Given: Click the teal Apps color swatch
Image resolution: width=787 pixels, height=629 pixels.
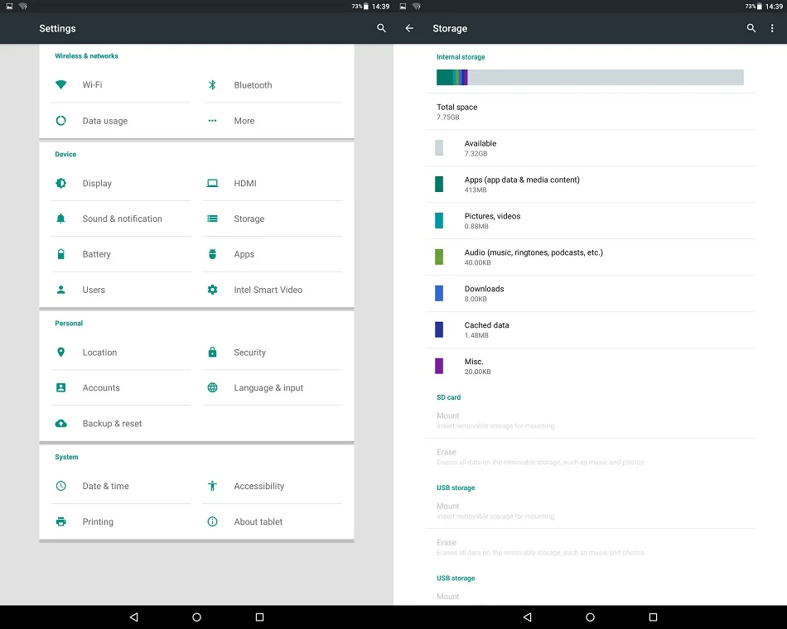Looking at the screenshot, I should [x=439, y=184].
